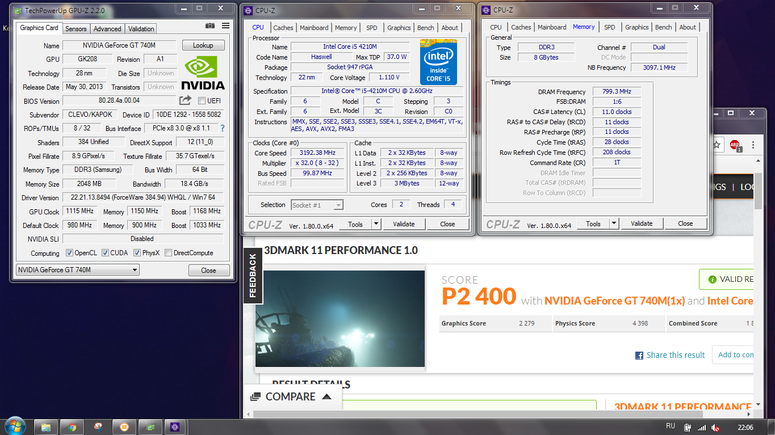
Task: Click the Physics Score value '4 398'
Action: (x=640, y=323)
